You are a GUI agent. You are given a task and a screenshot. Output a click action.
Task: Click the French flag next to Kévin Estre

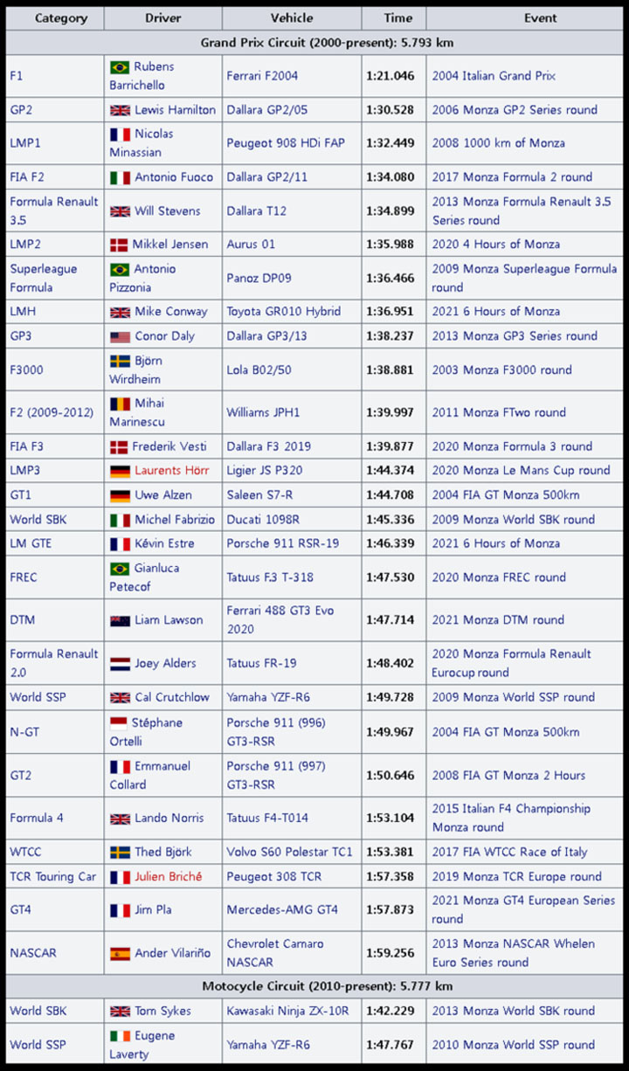120,544
